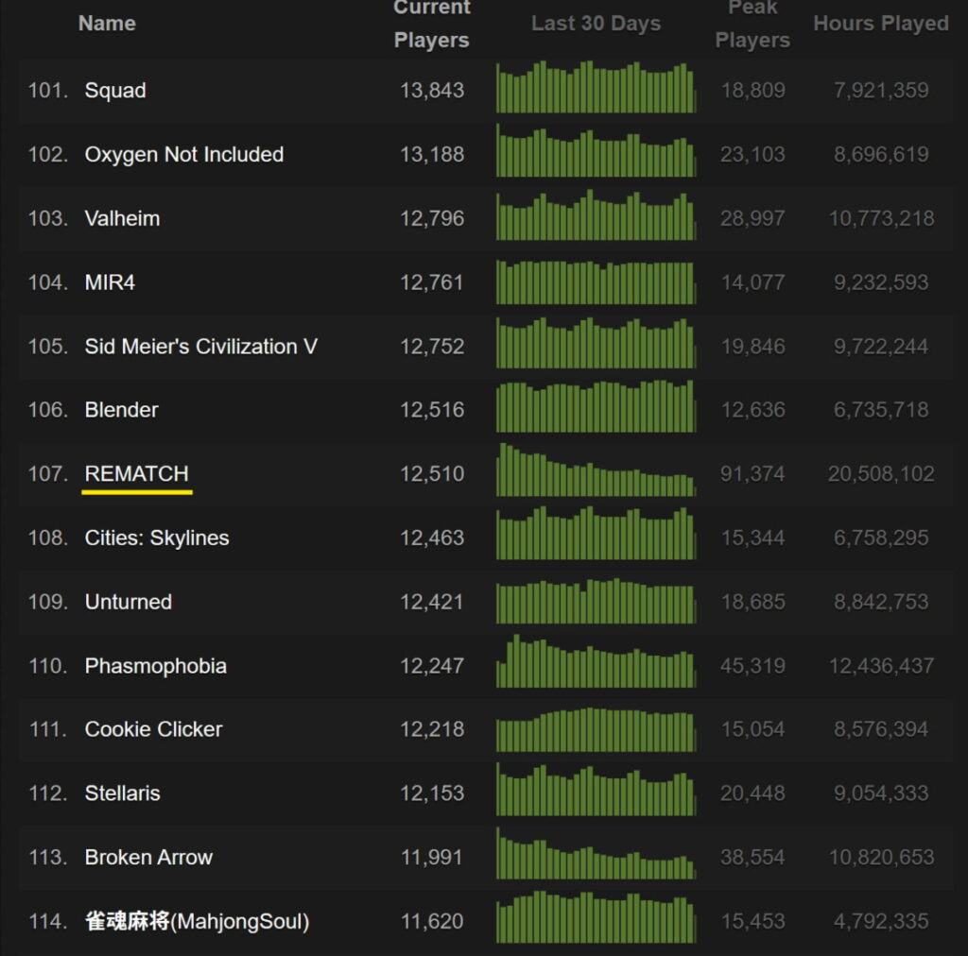Viewport: 968px width, 956px height.
Task: Click Squad's 30-day player chart
Action: (596, 87)
